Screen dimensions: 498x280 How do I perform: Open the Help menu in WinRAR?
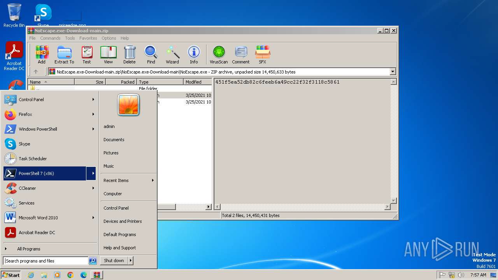tap(125, 38)
